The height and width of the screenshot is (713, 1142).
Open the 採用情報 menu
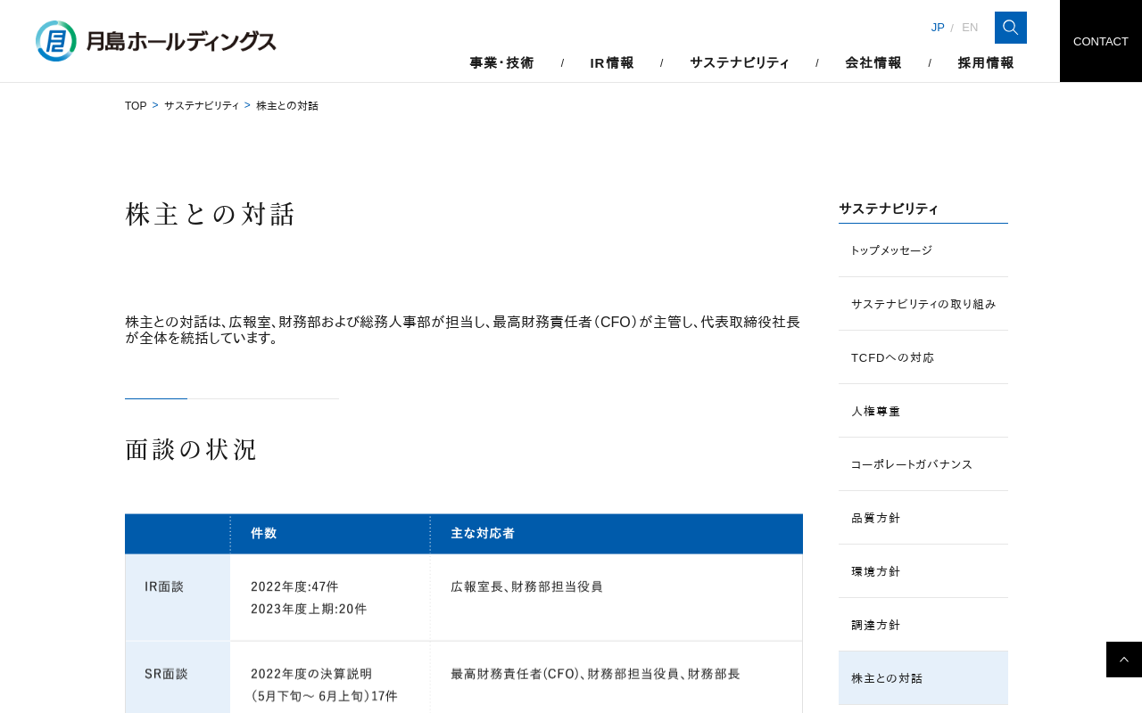pos(986,62)
